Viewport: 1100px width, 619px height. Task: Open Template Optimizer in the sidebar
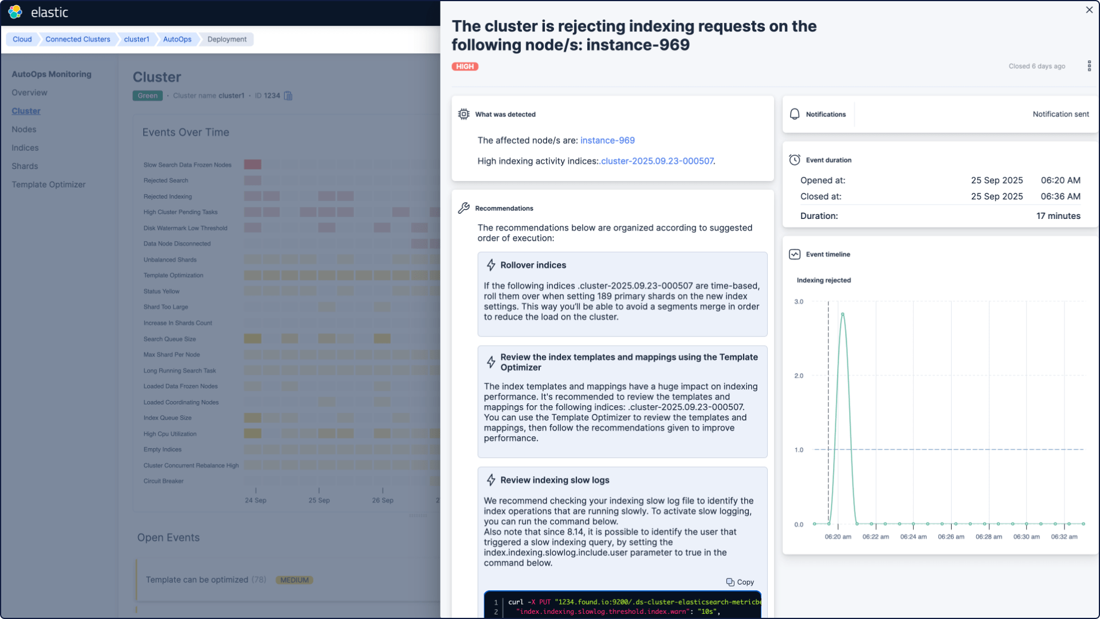pyautogui.click(x=49, y=185)
